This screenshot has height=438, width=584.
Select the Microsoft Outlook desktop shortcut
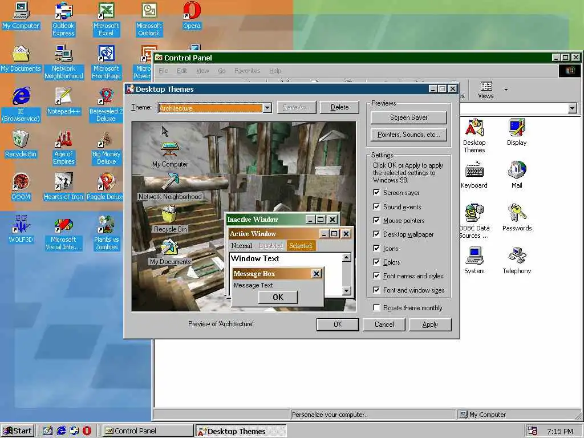[x=149, y=19]
